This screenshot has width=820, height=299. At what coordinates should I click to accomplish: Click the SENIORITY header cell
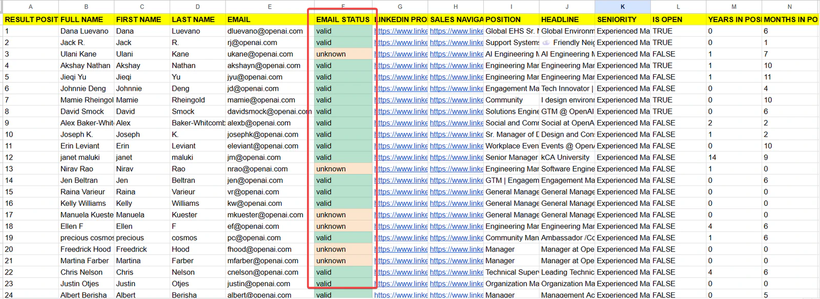tap(623, 19)
